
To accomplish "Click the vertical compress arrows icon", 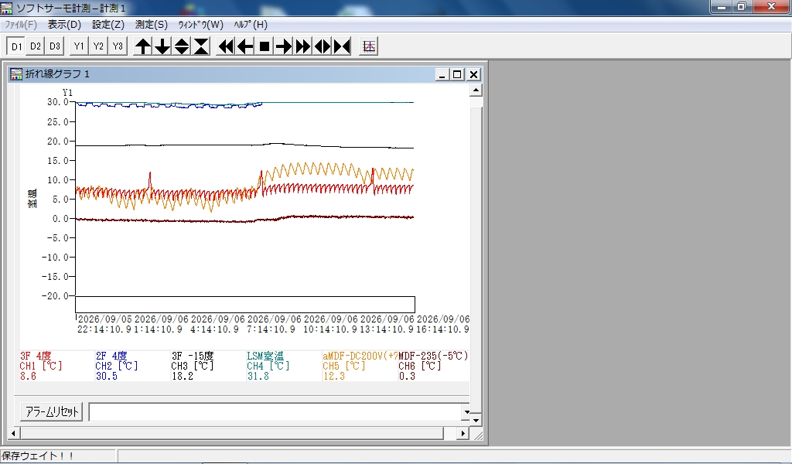I will (201, 46).
